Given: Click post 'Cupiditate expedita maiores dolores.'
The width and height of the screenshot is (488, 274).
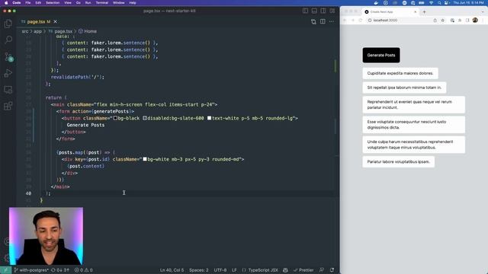Looking at the screenshot, I should tap(400, 73).
